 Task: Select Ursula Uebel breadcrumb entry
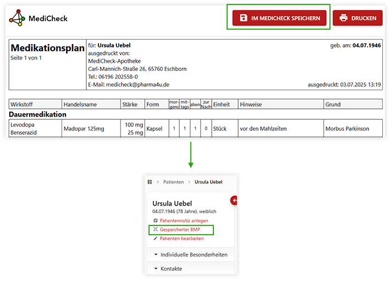tap(208, 182)
